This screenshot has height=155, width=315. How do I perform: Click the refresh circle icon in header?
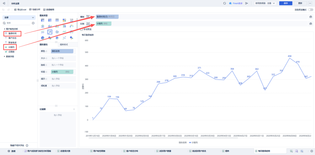click(x=225, y=3)
